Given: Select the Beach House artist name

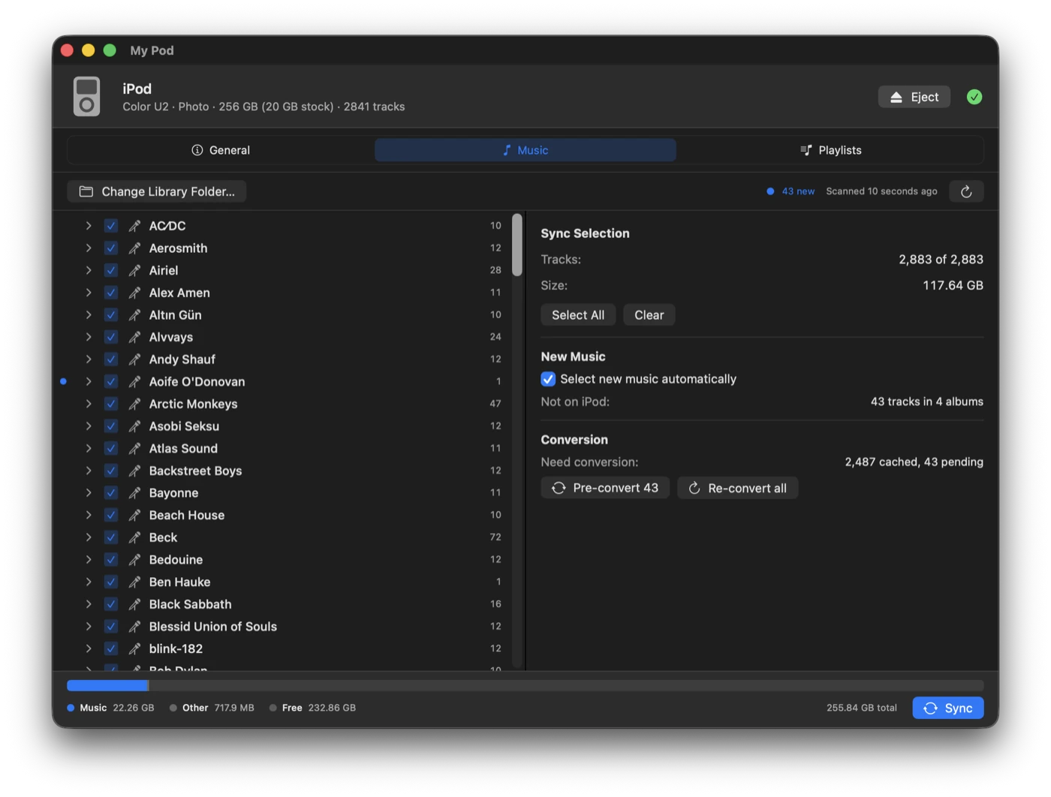Looking at the screenshot, I should pyautogui.click(x=187, y=516).
